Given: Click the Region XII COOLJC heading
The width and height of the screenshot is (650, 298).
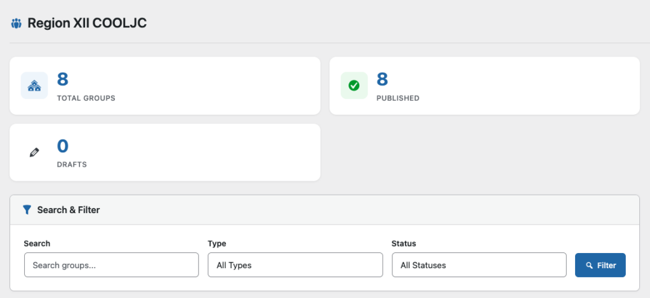Looking at the screenshot, I should coord(87,23).
